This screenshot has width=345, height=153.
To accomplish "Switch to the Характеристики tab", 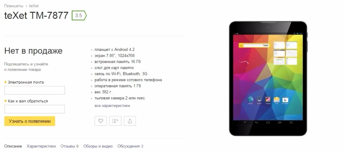I will tap(41, 146).
